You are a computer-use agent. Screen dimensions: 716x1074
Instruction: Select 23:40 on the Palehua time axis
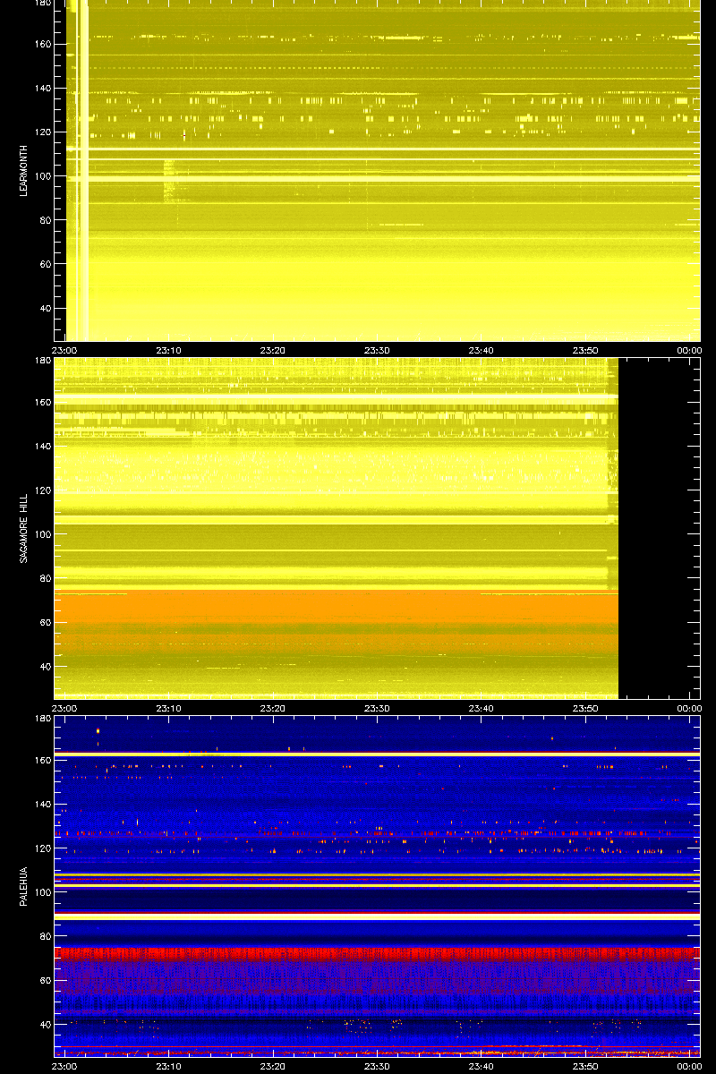482,1066
